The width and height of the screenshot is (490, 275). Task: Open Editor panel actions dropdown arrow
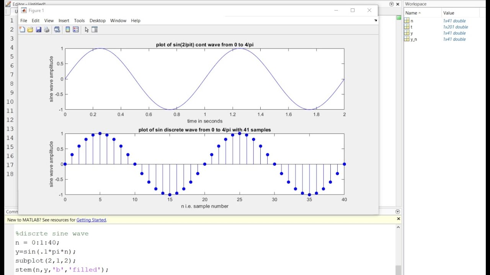coord(391,4)
